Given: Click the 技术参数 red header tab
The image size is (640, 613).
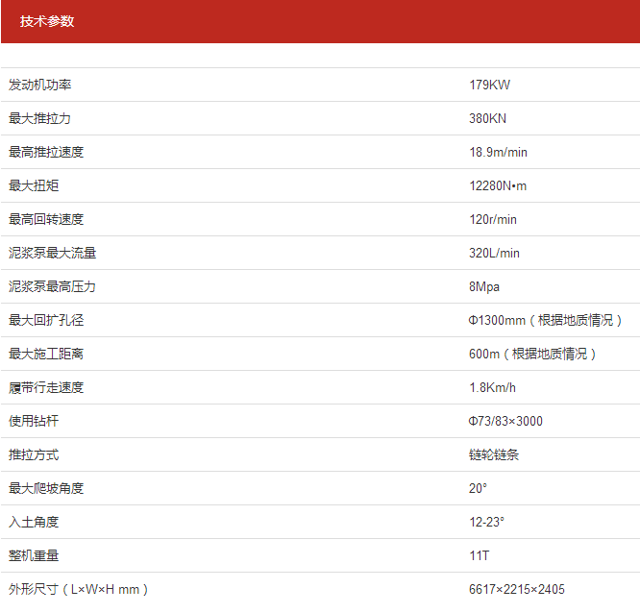Looking at the screenshot, I should coord(47,21).
